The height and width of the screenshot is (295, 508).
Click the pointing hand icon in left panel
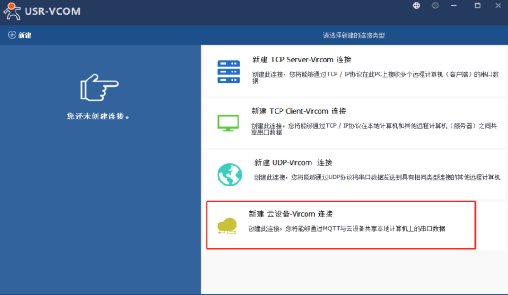(99, 87)
